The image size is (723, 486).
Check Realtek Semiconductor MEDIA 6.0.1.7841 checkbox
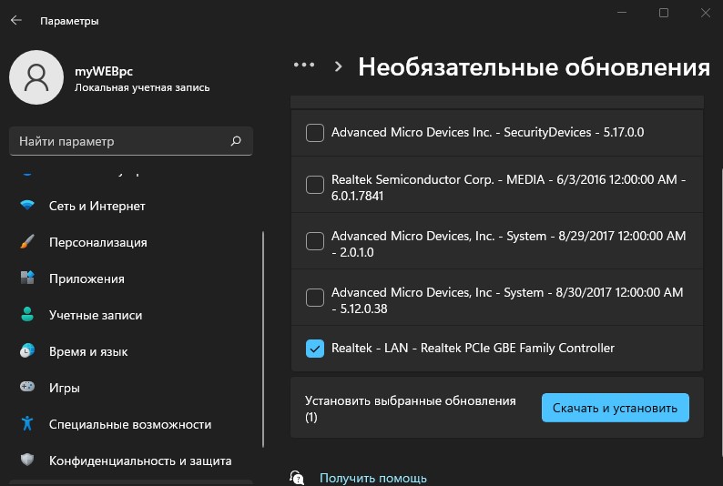point(315,185)
